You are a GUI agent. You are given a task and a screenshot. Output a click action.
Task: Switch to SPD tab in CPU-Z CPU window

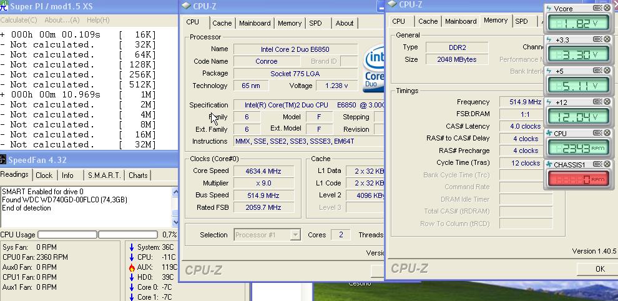315,23
